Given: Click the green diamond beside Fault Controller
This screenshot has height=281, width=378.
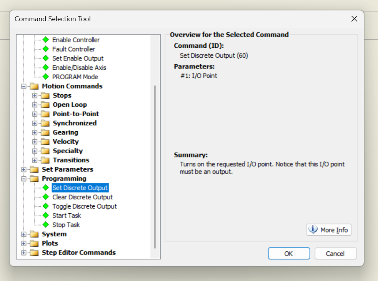Looking at the screenshot, I should point(45,49).
